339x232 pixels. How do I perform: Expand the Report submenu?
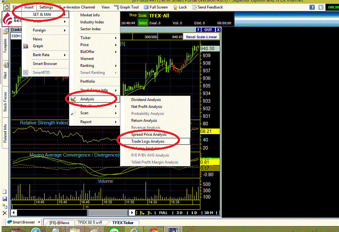[95, 122]
